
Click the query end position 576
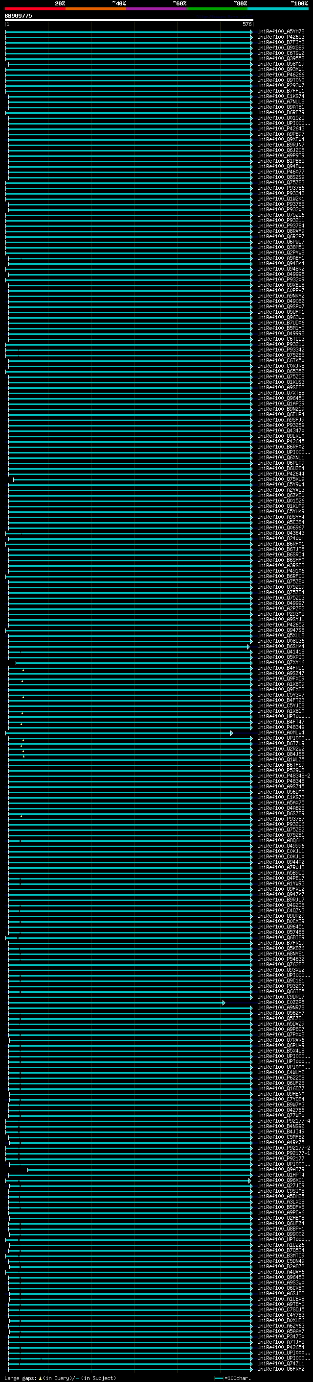246,24
